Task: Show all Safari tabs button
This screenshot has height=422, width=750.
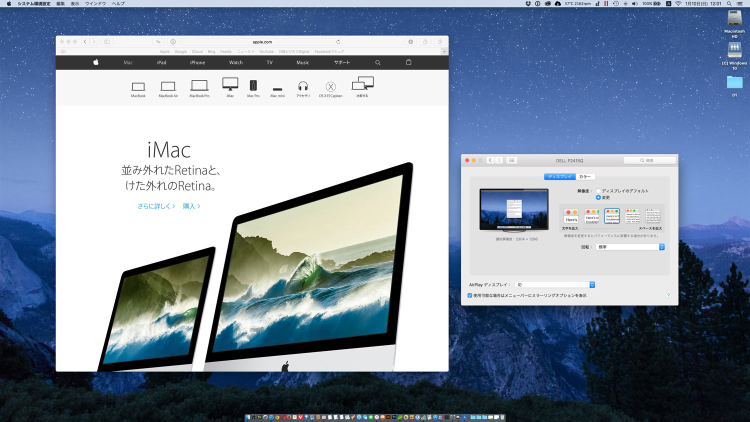Action: [439, 42]
